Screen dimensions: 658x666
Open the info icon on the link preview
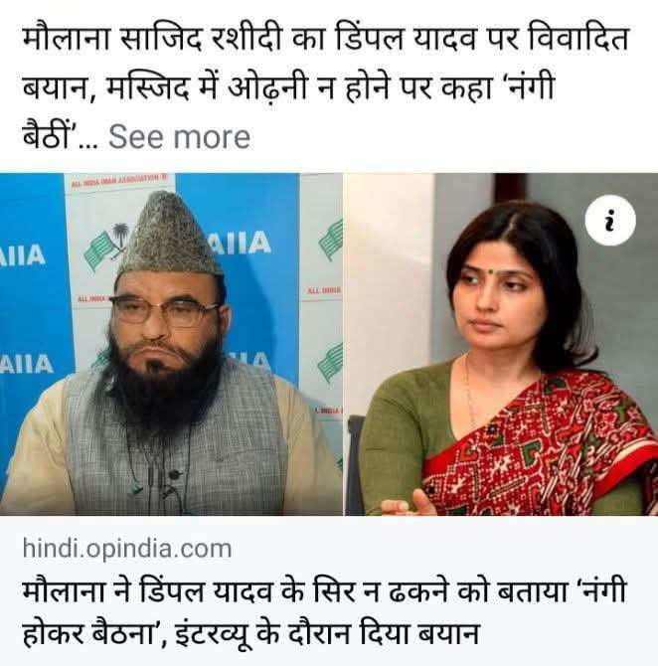pyautogui.click(x=610, y=220)
